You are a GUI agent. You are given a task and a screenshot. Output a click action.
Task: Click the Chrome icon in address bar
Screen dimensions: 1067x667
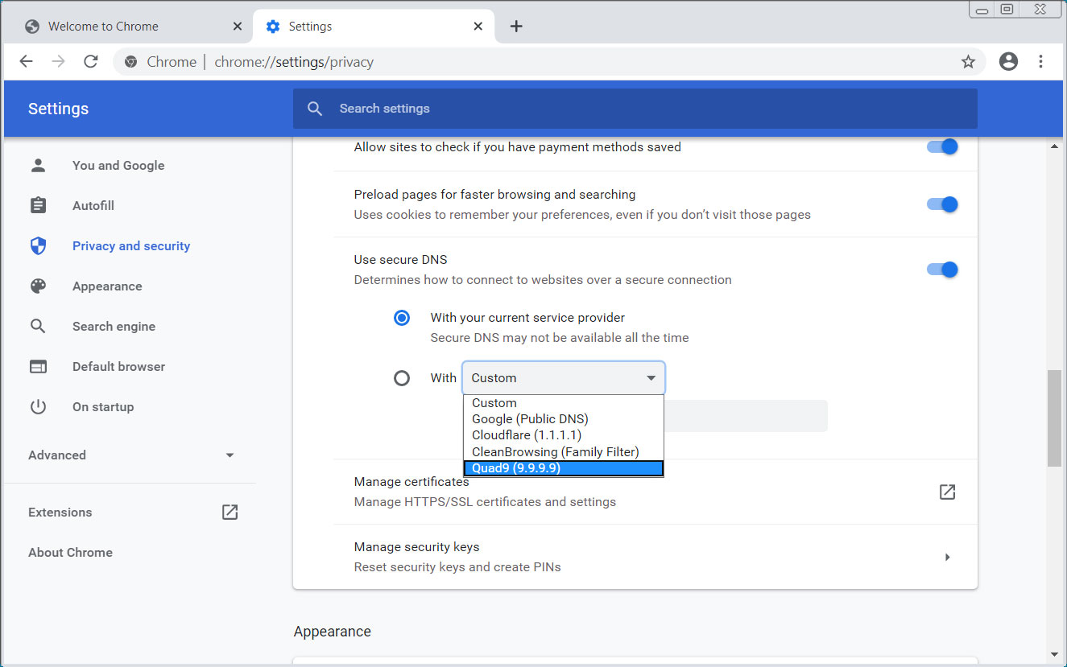point(130,62)
